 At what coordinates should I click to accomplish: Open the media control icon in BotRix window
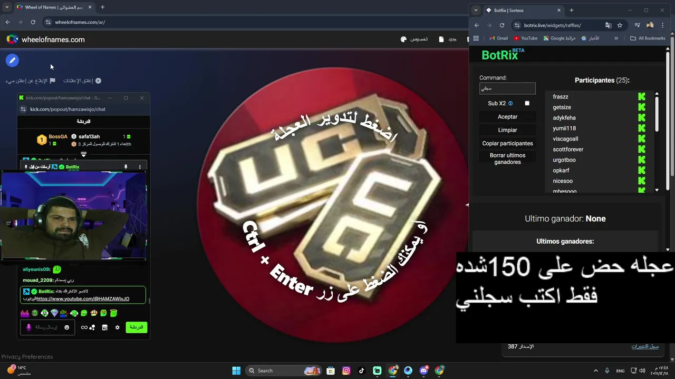tap(638, 25)
